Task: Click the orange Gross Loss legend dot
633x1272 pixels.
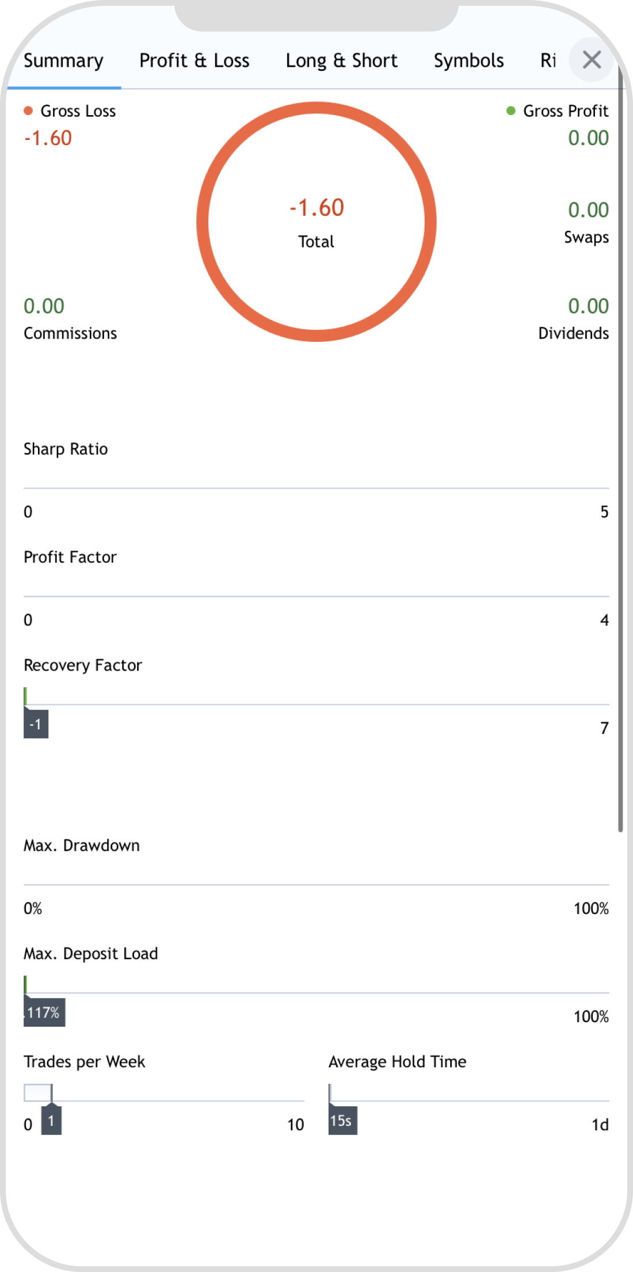Action: pyautogui.click(x=28, y=111)
